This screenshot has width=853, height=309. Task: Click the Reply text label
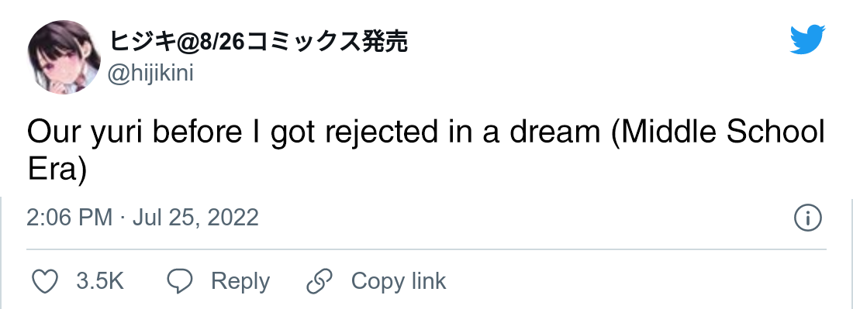coord(240,282)
